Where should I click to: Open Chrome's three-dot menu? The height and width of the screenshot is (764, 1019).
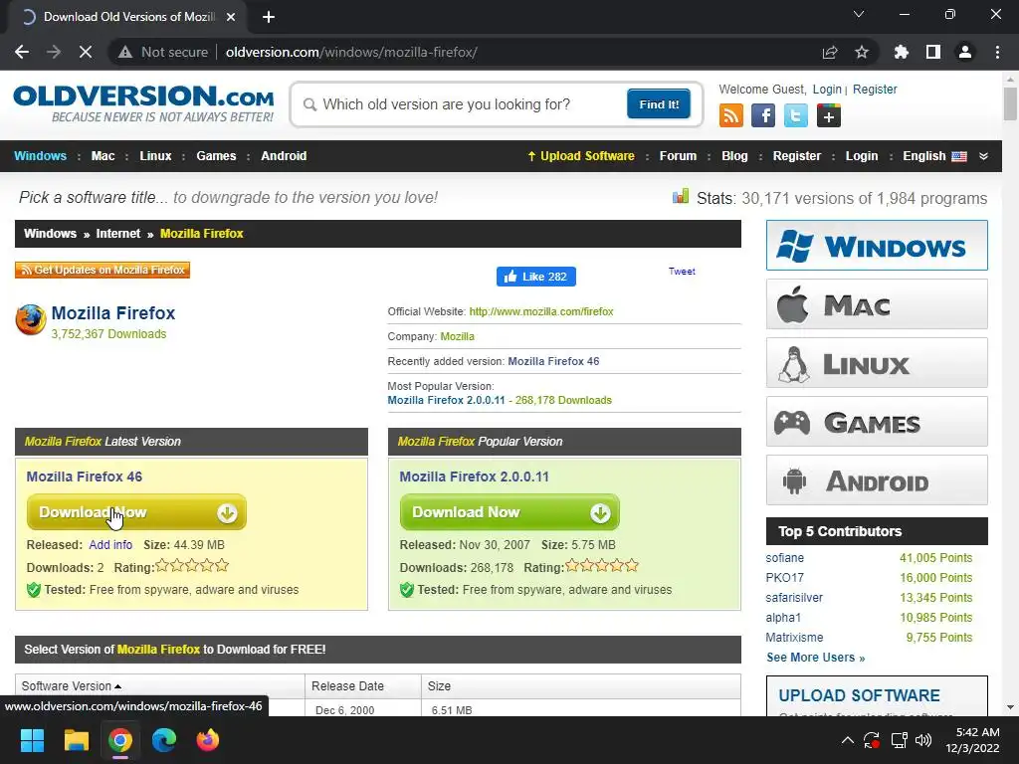click(x=997, y=52)
